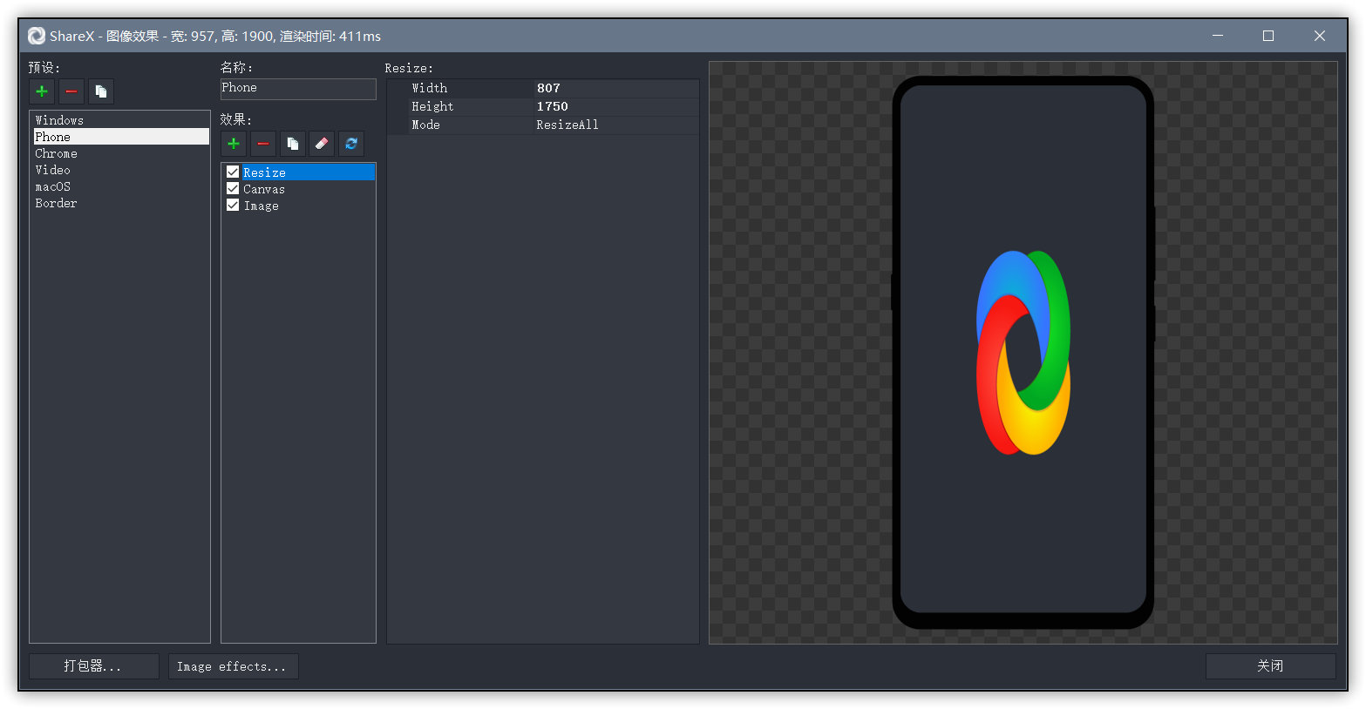The height and width of the screenshot is (709, 1366).
Task: Select the Height property label
Action: (432, 106)
